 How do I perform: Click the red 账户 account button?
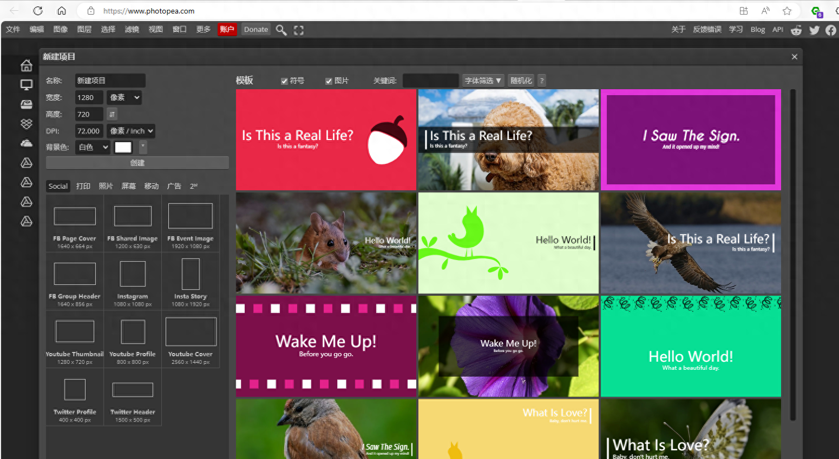point(227,29)
